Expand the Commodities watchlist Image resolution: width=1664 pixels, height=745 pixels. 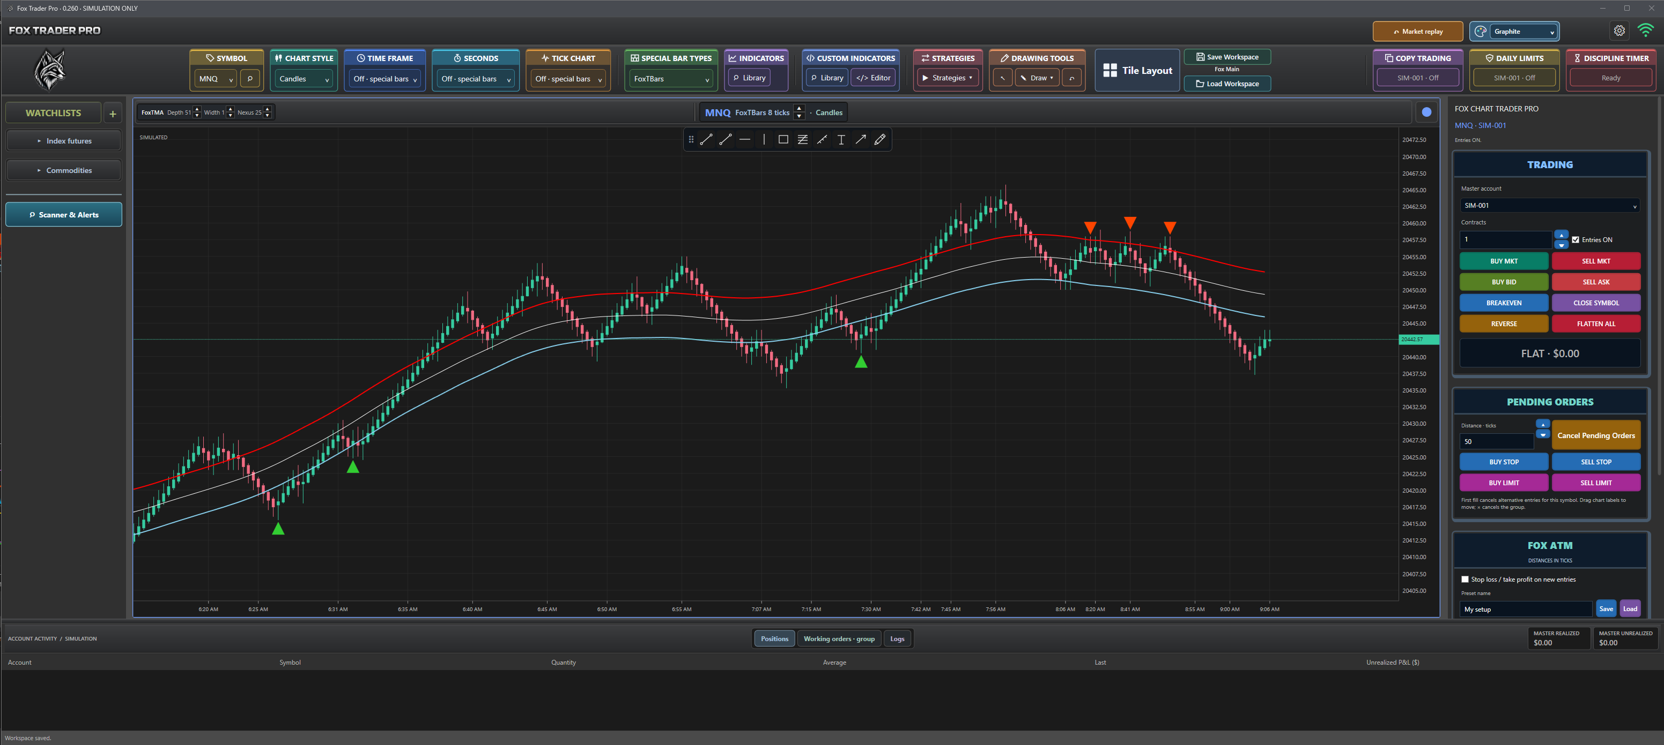tap(64, 170)
